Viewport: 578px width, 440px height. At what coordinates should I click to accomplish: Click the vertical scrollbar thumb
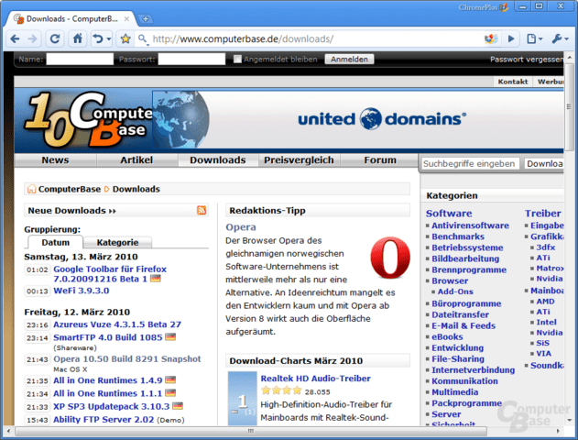[x=570, y=107]
